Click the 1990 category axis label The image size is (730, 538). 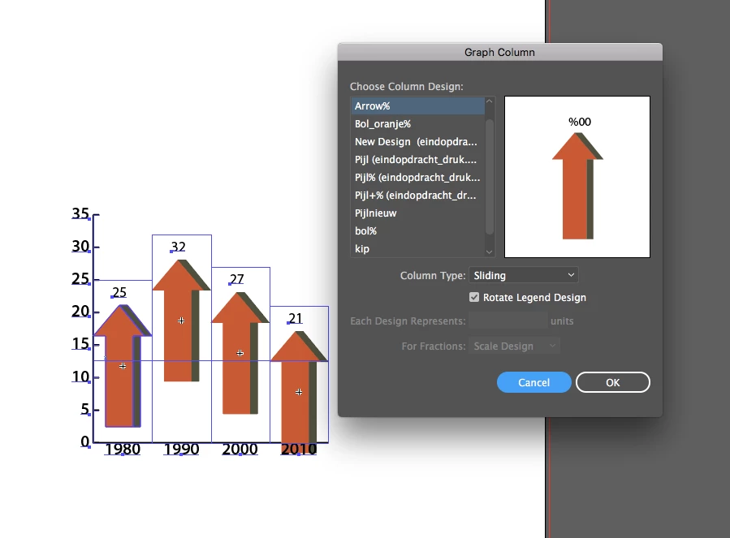(x=181, y=449)
